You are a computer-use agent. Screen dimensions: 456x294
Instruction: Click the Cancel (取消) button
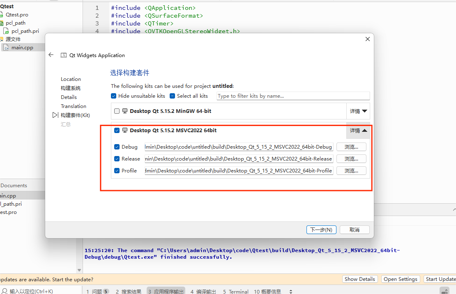click(355, 230)
